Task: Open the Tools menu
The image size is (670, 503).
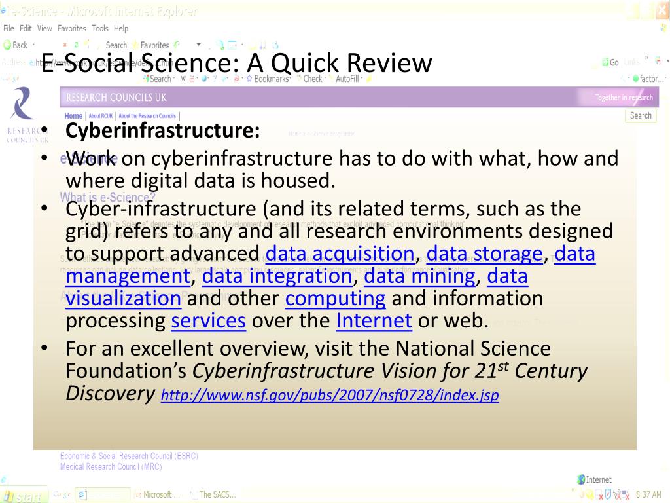Action: click(100, 28)
